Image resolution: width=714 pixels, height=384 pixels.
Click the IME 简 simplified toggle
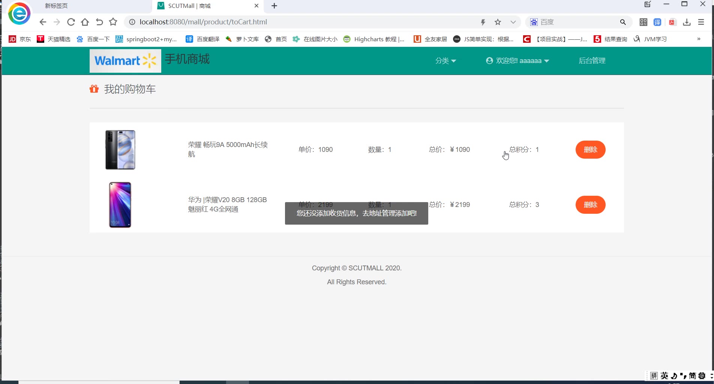[692, 376]
